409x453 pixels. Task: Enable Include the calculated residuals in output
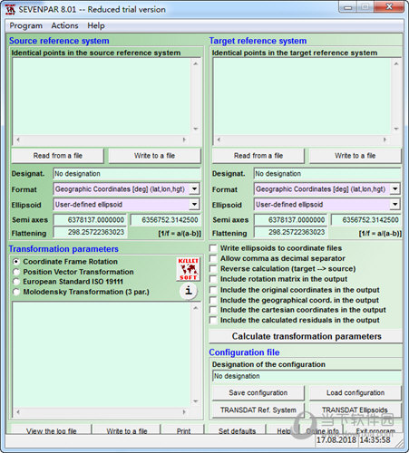click(213, 320)
